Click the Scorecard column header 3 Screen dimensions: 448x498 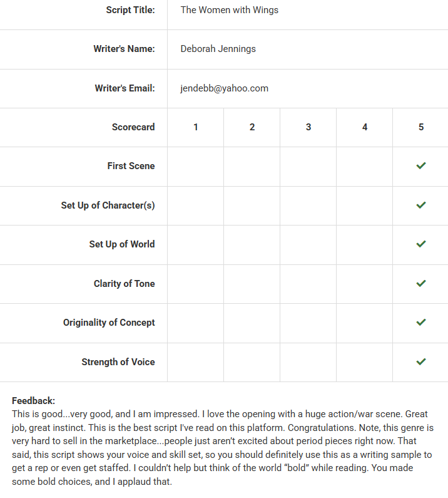[x=308, y=127]
